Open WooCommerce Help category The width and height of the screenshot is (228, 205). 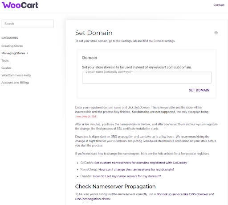(16, 75)
